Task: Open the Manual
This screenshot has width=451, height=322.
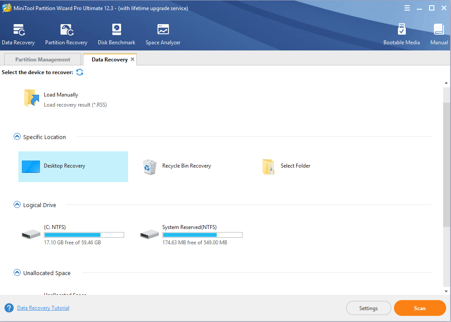Action: tap(439, 35)
